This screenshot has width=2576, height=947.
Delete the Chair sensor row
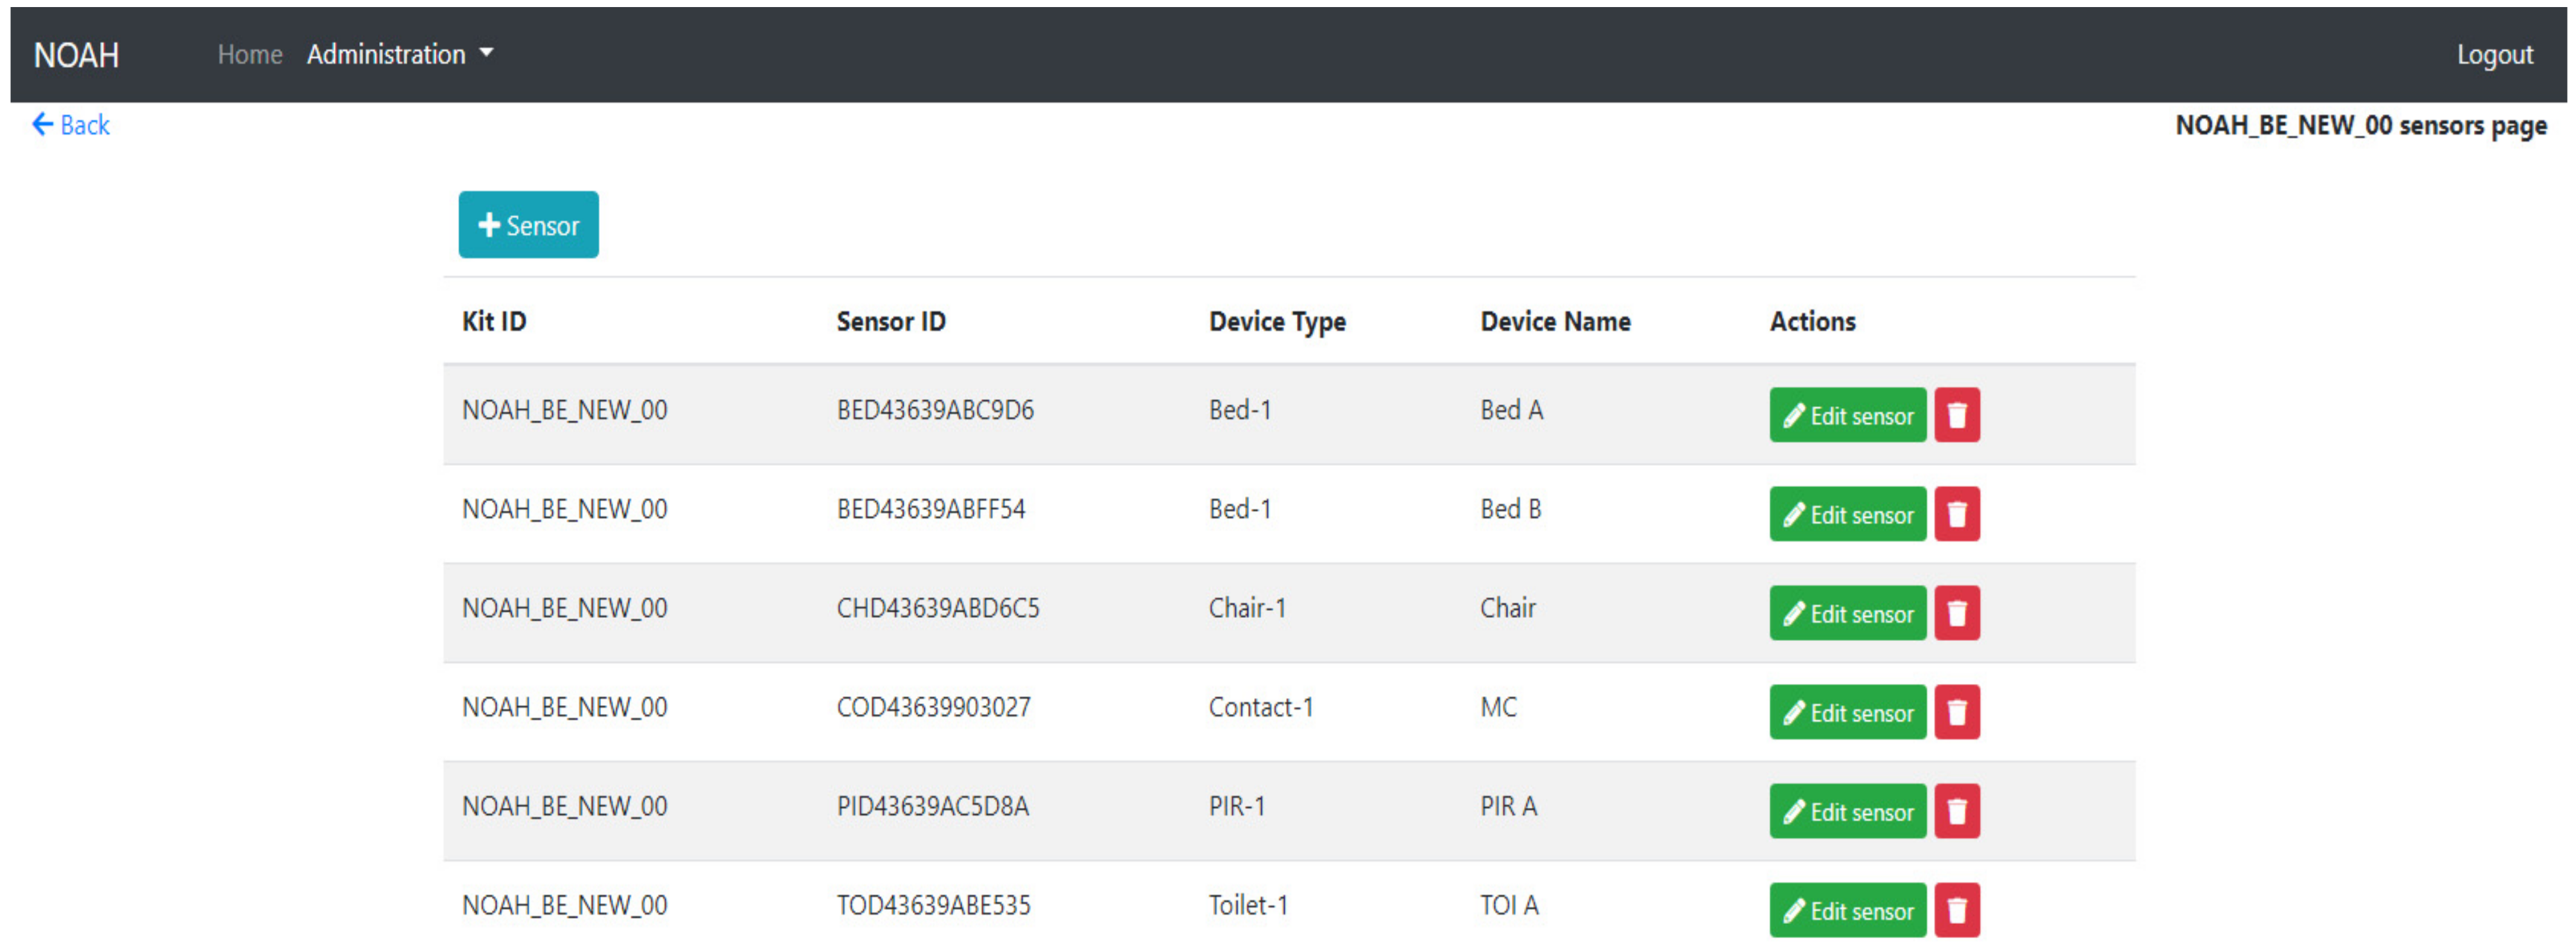pyautogui.click(x=1956, y=613)
